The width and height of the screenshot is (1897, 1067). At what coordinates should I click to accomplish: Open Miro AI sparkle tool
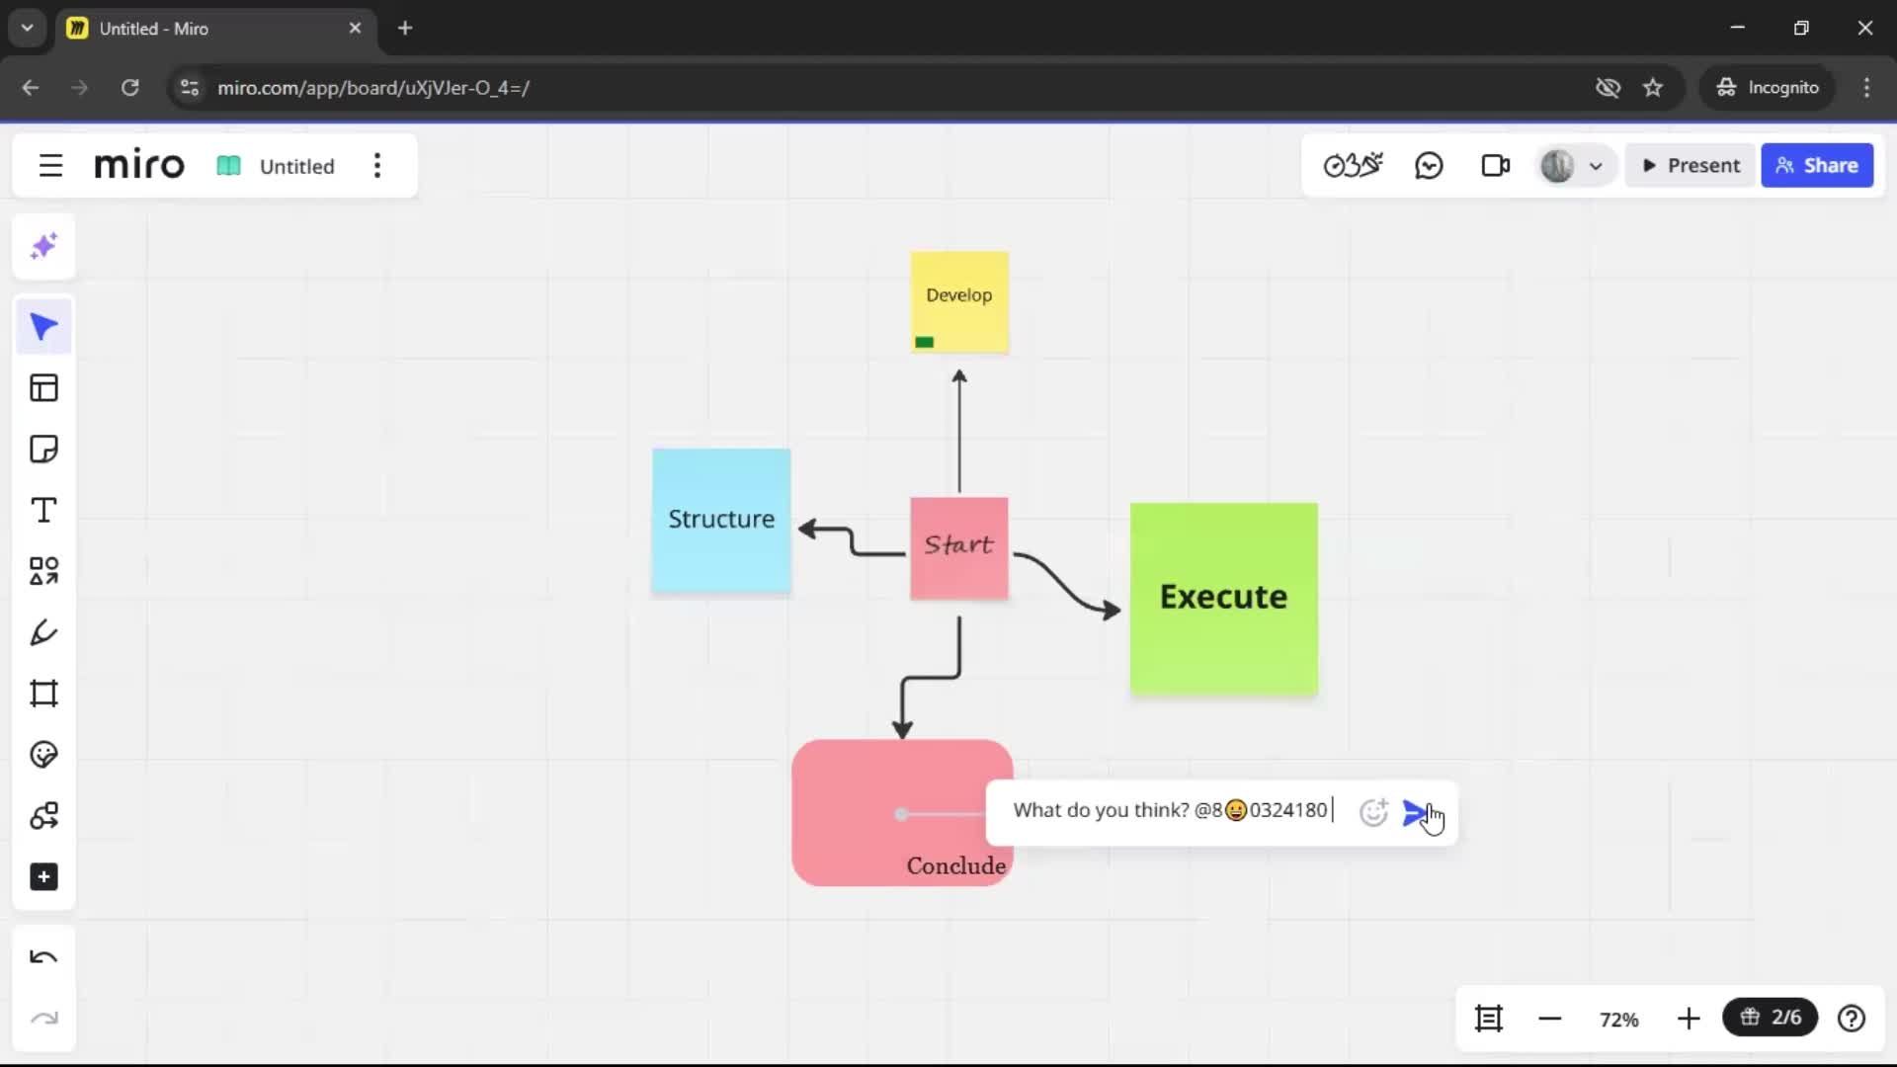point(43,246)
